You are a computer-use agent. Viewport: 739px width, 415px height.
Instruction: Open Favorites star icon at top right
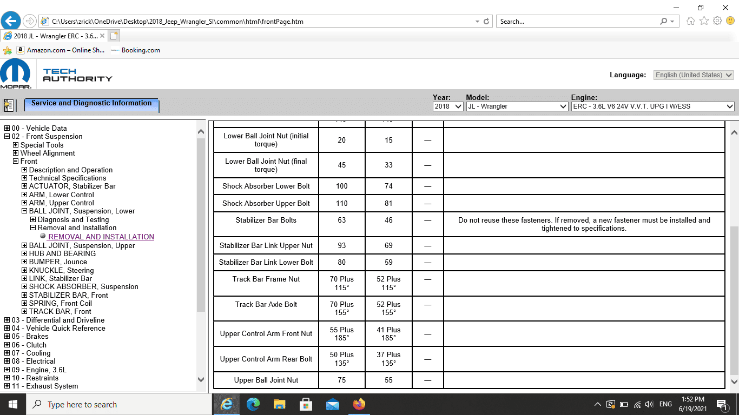pyautogui.click(x=704, y=21)
